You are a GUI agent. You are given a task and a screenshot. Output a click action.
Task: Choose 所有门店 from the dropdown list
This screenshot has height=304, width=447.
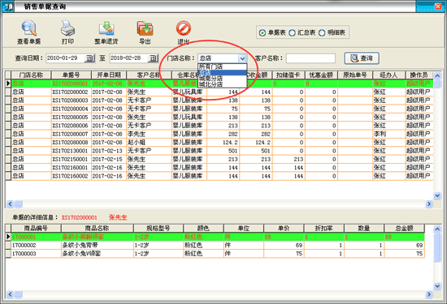(223, 66)
